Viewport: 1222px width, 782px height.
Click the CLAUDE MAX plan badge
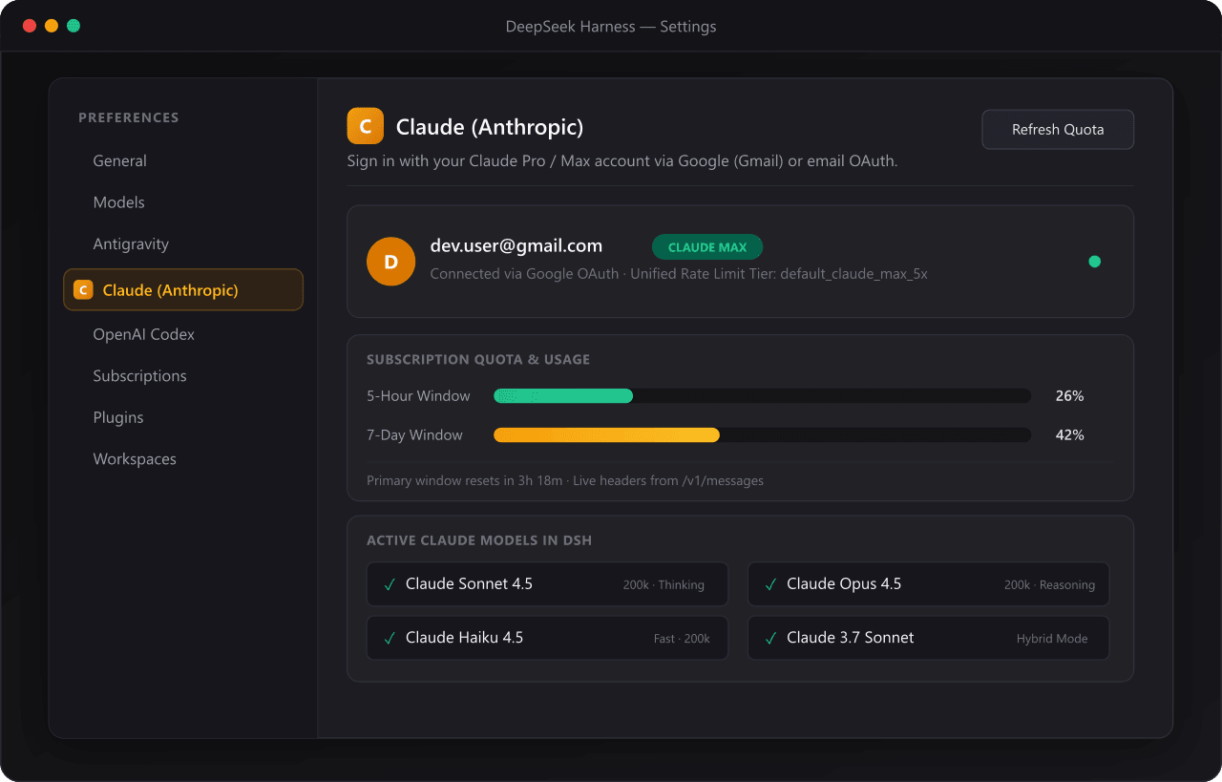(707, 247)
